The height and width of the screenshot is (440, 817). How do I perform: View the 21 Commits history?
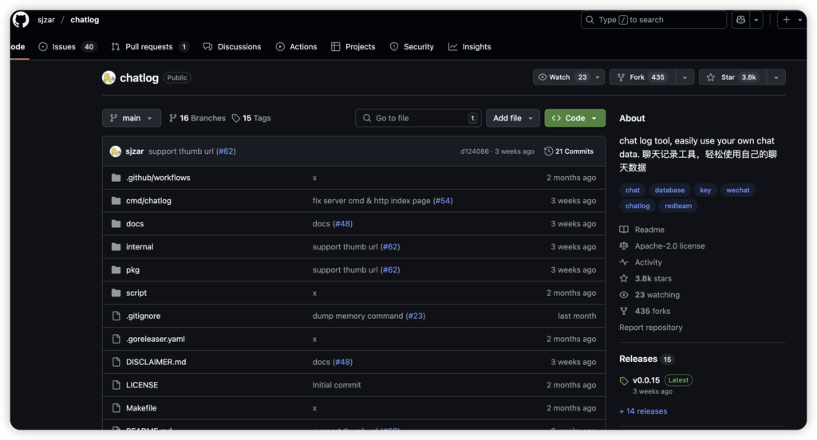[568, 151]
